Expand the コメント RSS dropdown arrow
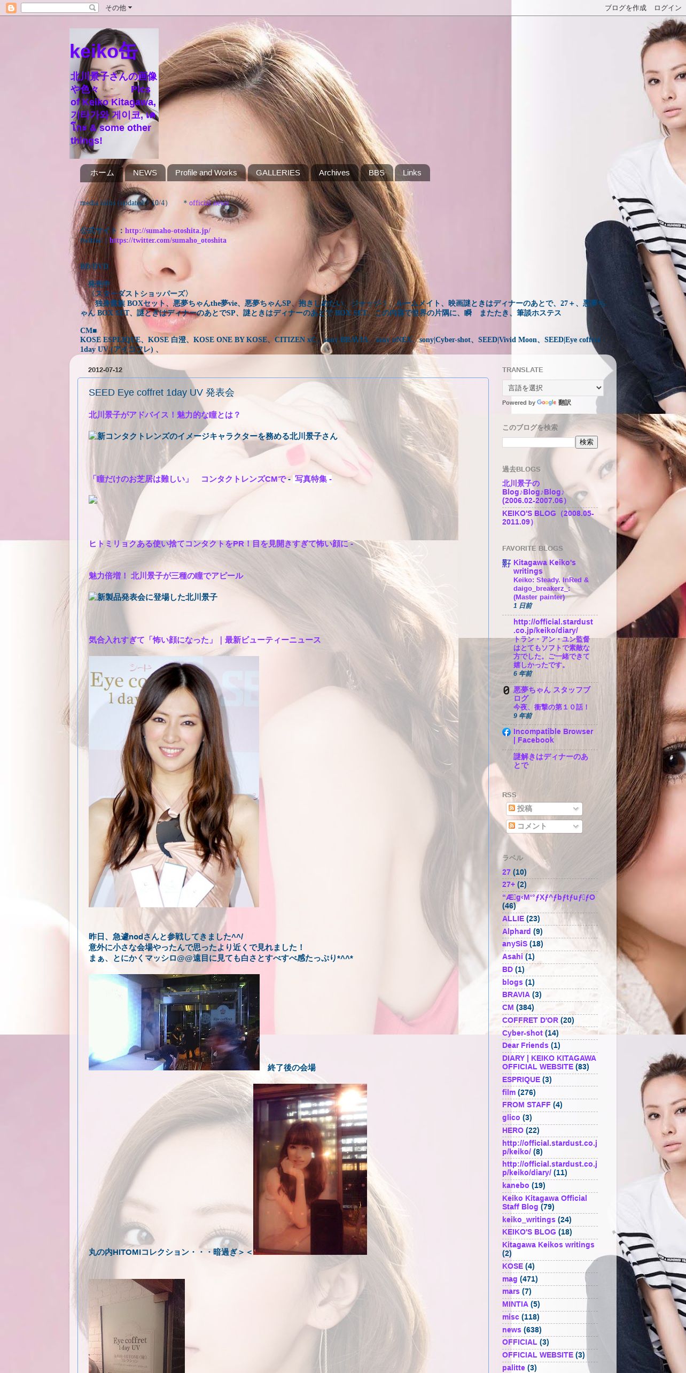 click(575, 826)
